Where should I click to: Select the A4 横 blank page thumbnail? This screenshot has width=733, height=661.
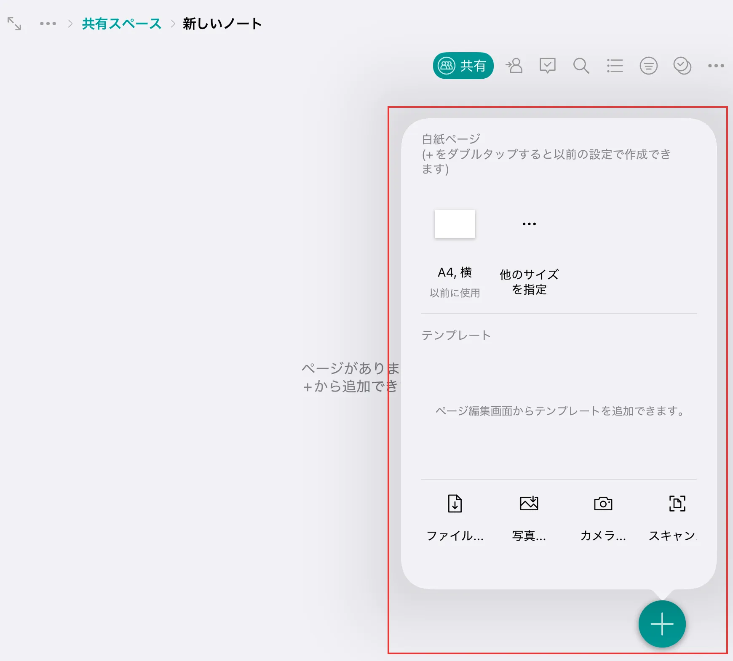pyautogui.click(x=455, y=224)
